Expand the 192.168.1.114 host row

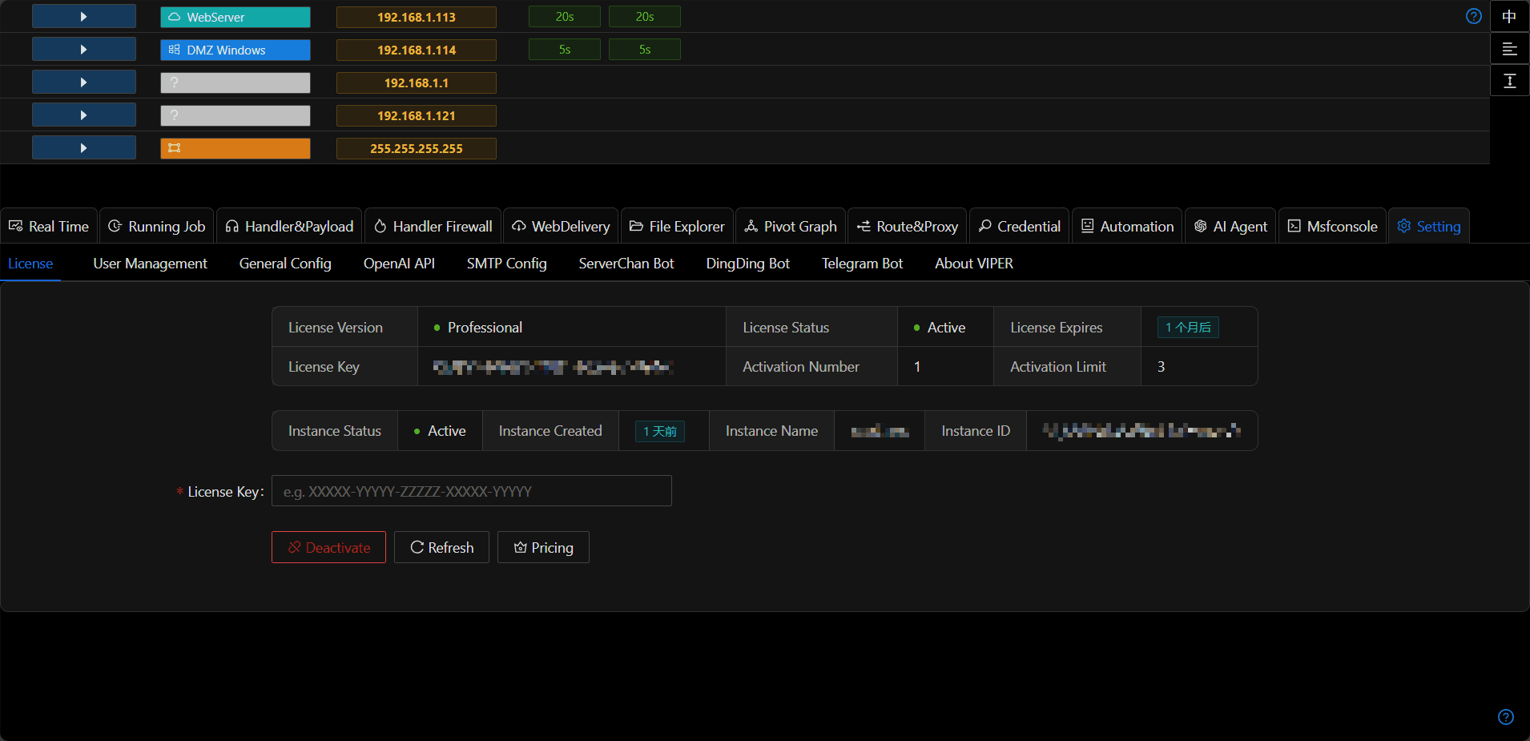click(x=83, y=50)
